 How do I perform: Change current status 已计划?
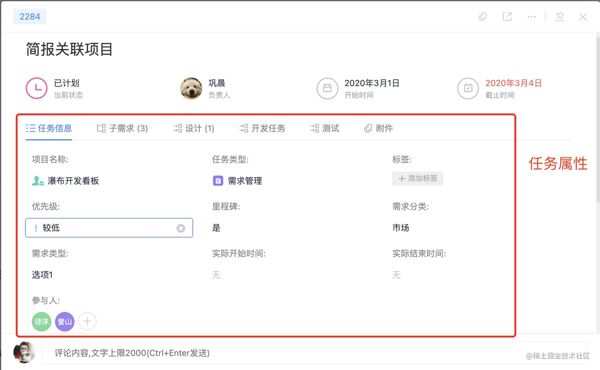click(x=67, y=83)
